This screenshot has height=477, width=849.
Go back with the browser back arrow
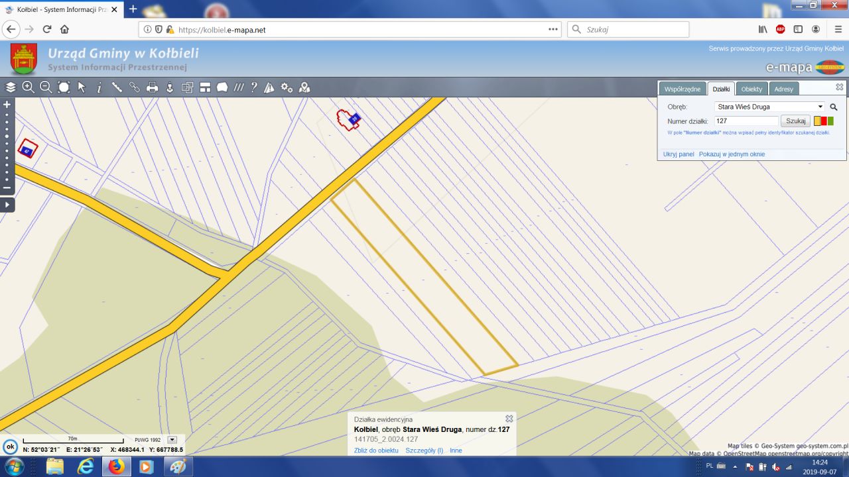point(11,29)
